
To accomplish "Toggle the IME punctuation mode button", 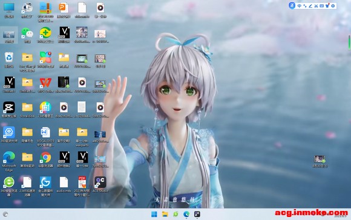I will 305,6.
